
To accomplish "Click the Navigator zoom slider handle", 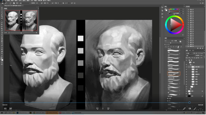I will (21, 33).
